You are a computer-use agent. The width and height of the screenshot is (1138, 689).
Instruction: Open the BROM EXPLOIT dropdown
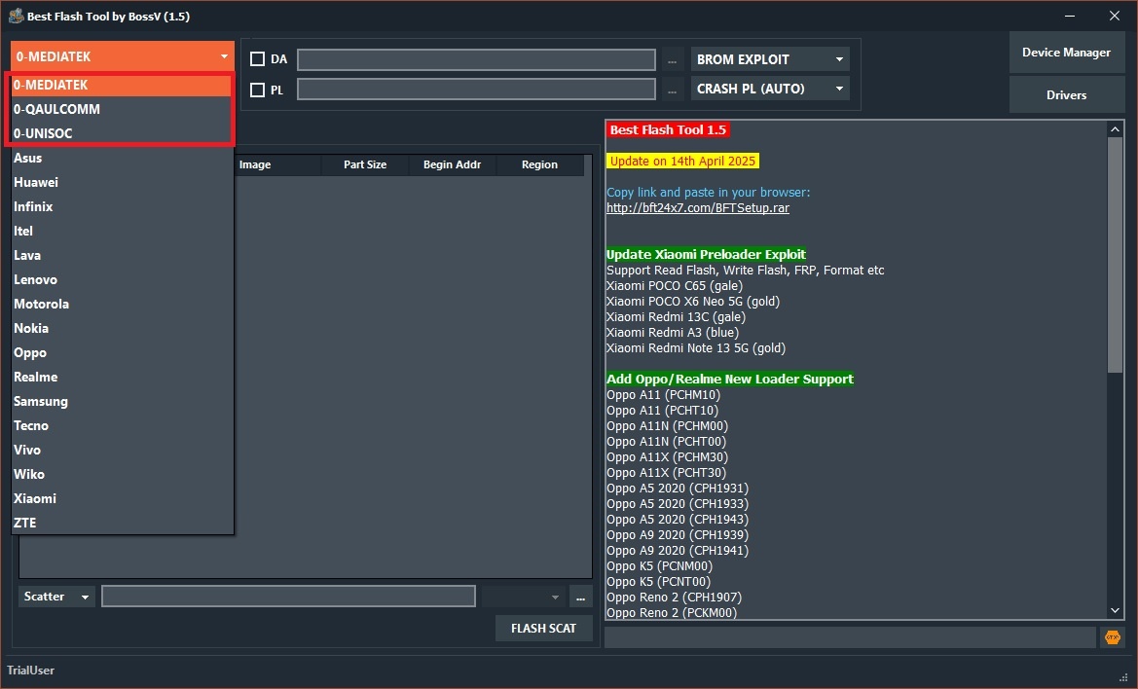point(770,59)
